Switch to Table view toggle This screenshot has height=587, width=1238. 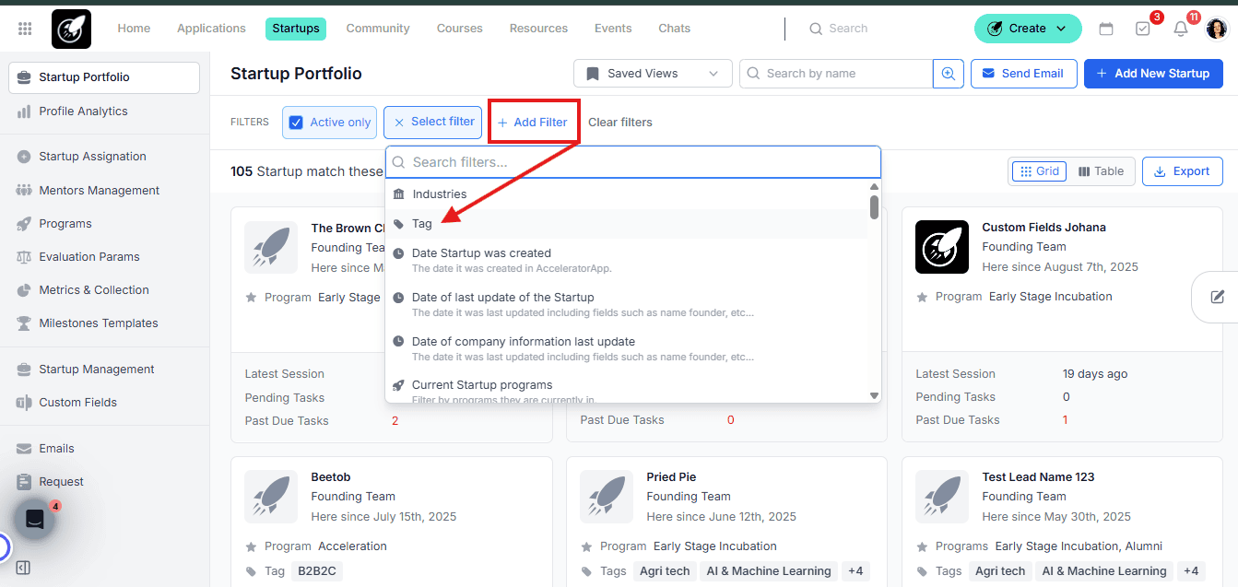(1101, 171)
